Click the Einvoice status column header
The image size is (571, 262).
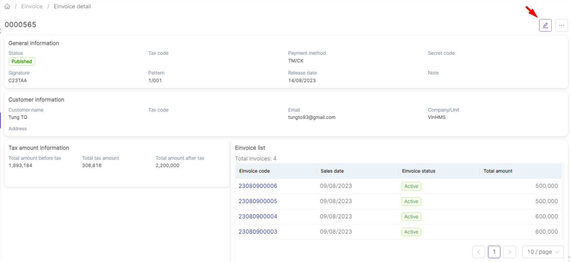click(x=418, y=171)
